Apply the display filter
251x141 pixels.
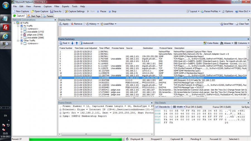(x=64, y=24)
